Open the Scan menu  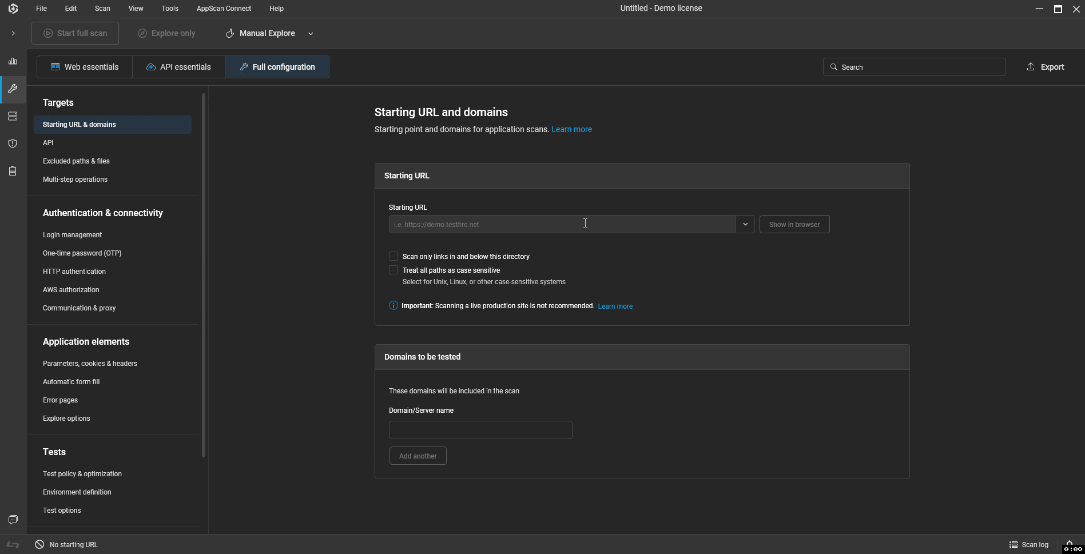tap(102, 9)
